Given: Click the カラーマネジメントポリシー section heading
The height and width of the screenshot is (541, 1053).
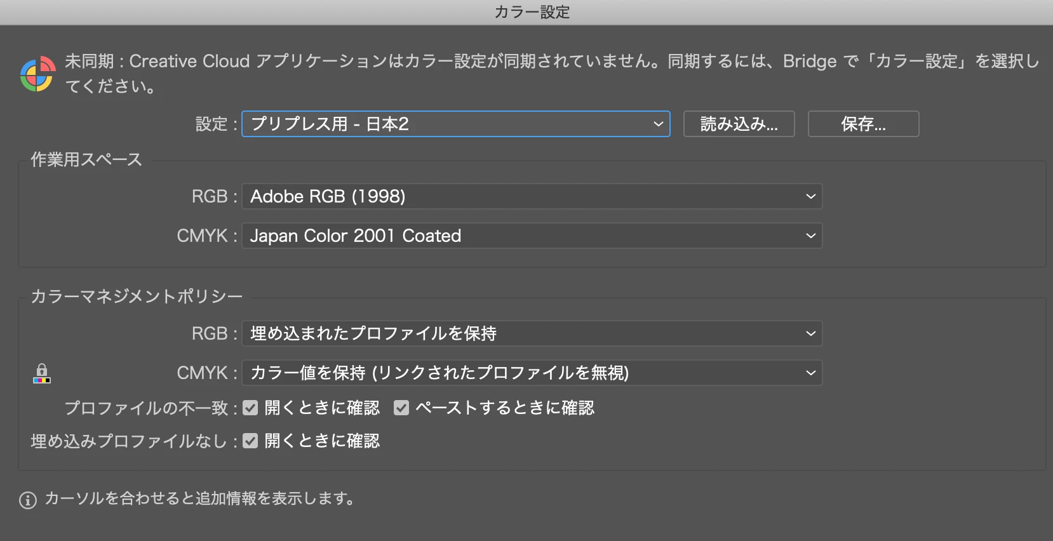Looking at the screenshot, I should click(137, 297).
